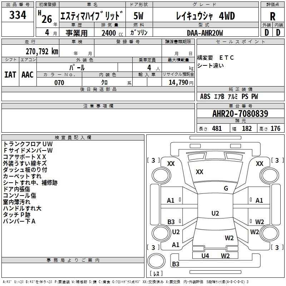The width and height of the screenshot is (286, 286).
Task: Click 検査員記入欄 section header
Action: click(73, 138)
